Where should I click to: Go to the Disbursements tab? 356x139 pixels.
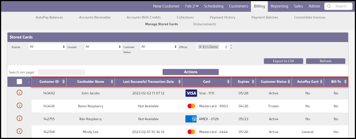pos(204,24)
